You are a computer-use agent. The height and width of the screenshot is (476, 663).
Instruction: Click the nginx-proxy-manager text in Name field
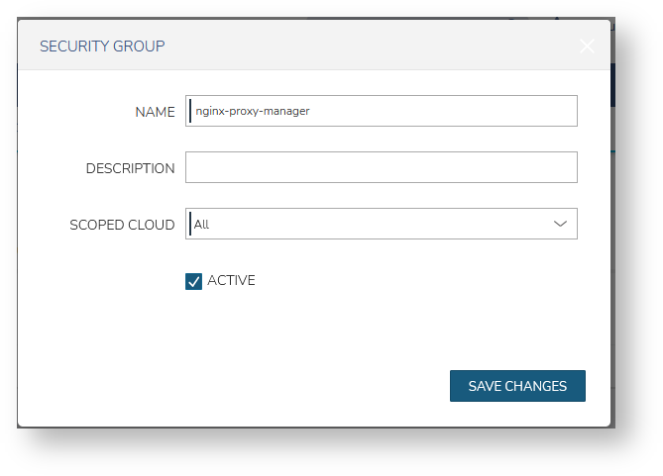click(x=253, y=111)
